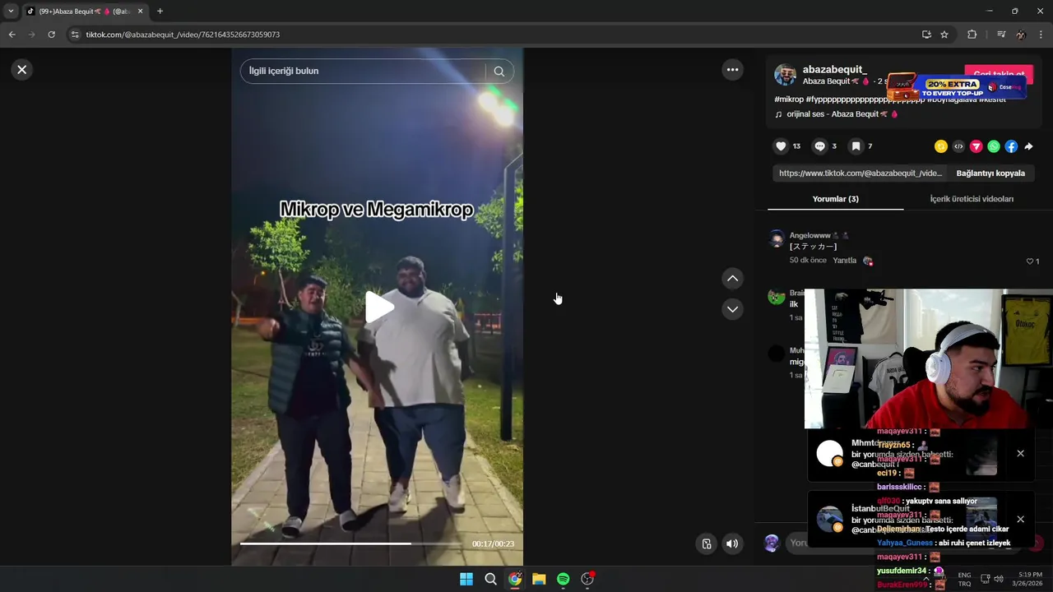The image size is (1053, 592).
Task: Click the video share link URL text
Action: (860, 173)
